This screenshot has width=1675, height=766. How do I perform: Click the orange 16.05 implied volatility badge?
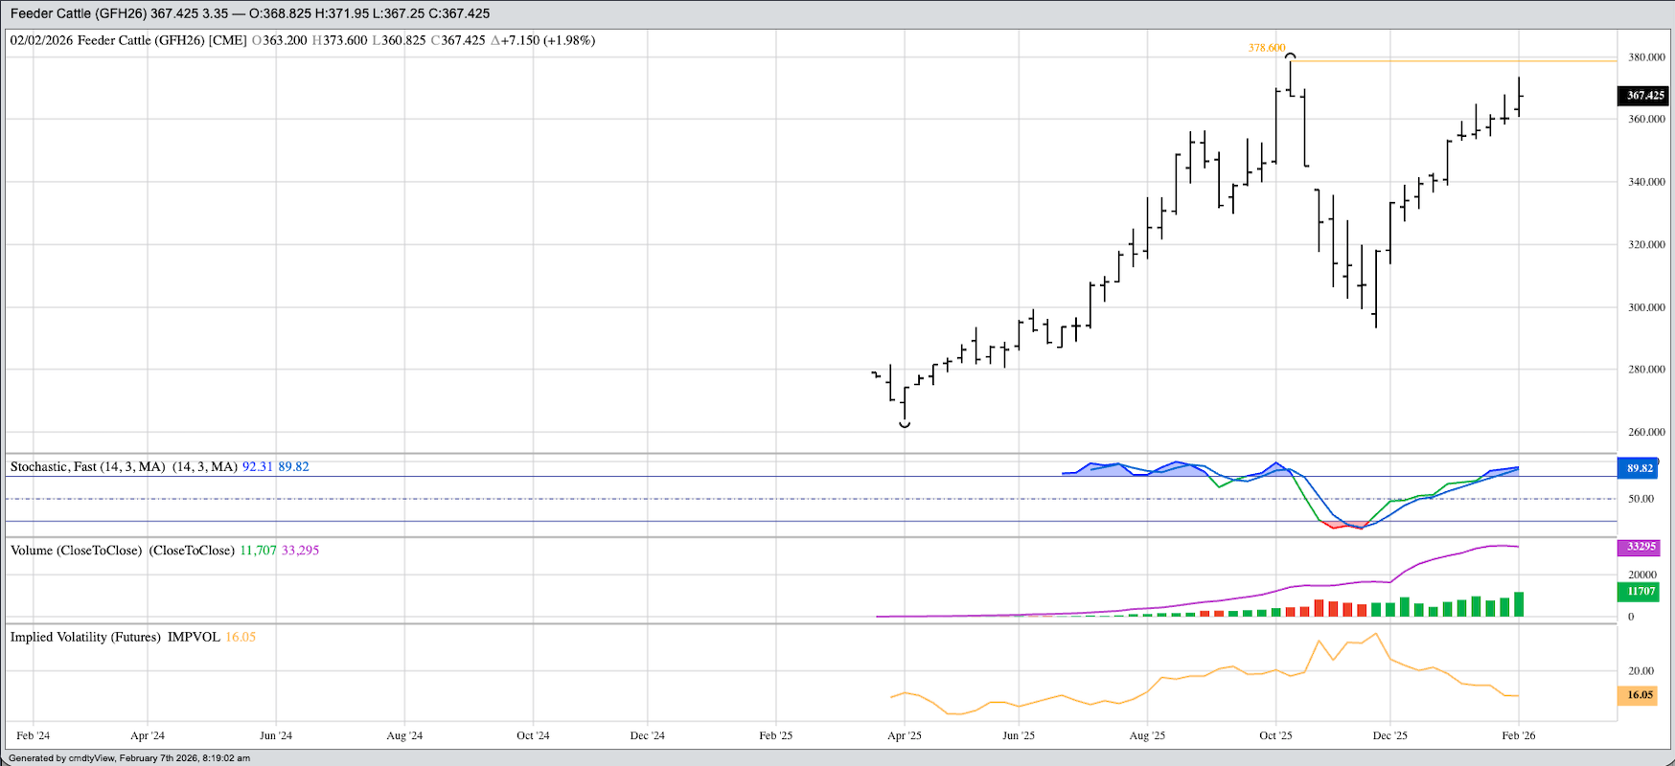click(1640, 695)
